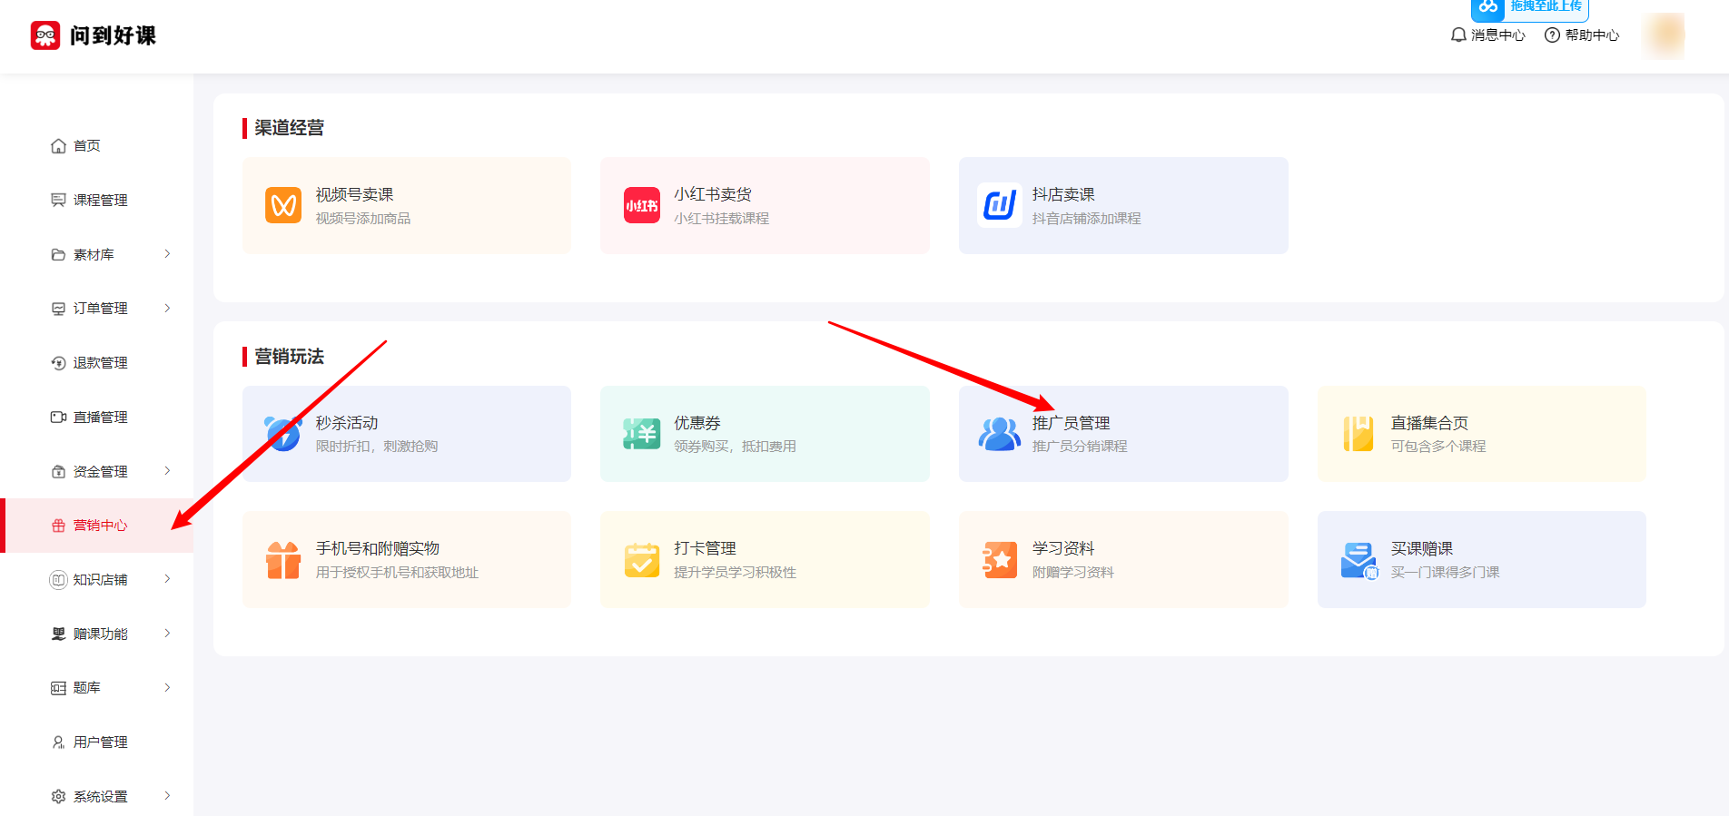
Task: Click the 抖店卖课 logo icon
Action: pyautogui.click(x=1000, y=205)
